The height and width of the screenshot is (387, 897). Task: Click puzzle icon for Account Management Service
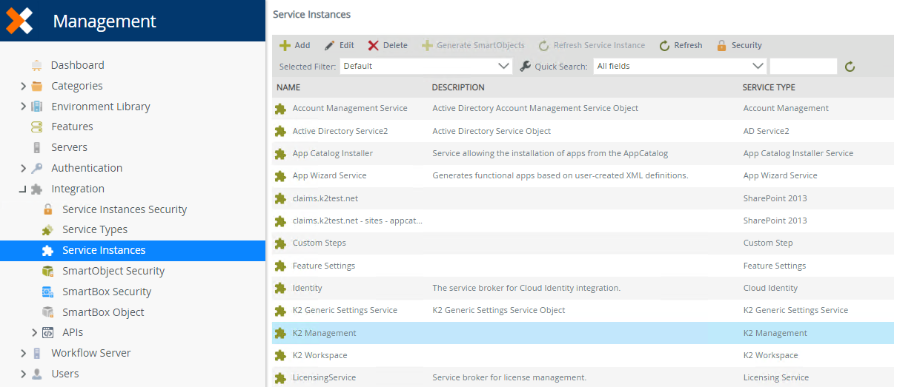point(280,109)
